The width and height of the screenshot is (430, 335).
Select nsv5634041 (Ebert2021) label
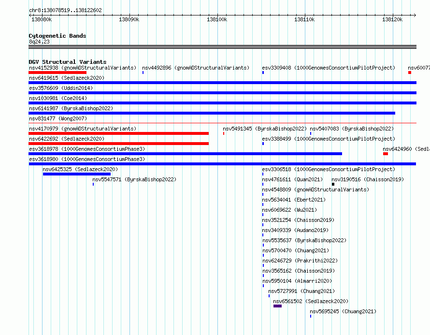click(x=294, y=200)
